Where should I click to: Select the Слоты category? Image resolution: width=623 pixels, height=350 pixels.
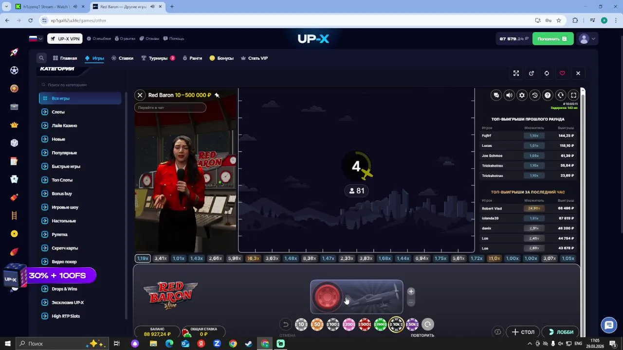(x=80, y=112)
